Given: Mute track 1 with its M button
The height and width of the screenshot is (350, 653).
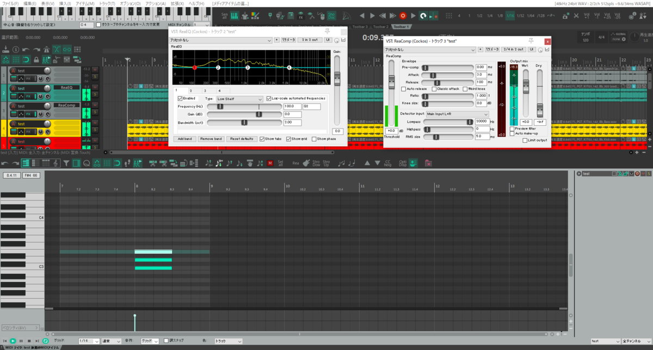Looking at the screenshot, I should tap(95, 70).
